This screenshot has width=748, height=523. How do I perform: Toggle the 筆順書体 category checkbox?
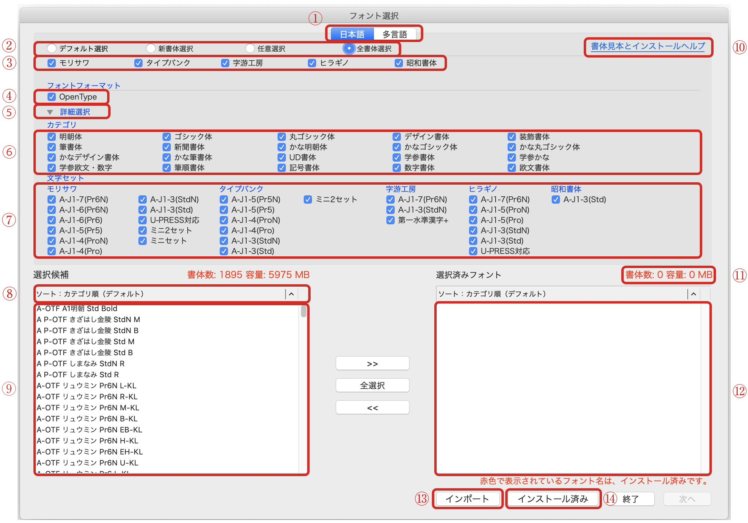167,168
